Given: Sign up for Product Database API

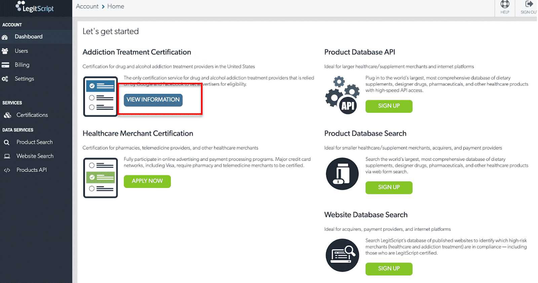Looking at the screenshot, I should coord(389,106).
